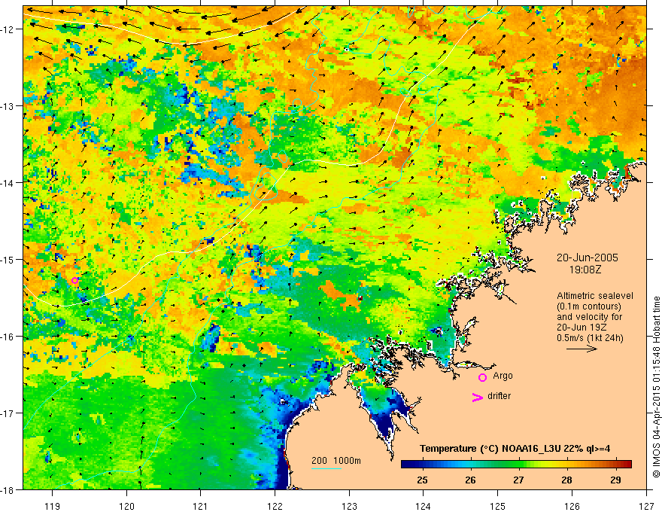The height and width of the screenshot is (512, 662).
Task: Click the '(0.1m contours)' caption line
Action: coord(589,306)
